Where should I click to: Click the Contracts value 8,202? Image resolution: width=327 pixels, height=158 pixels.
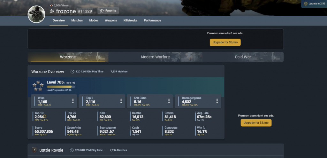(x=169, y=131)
